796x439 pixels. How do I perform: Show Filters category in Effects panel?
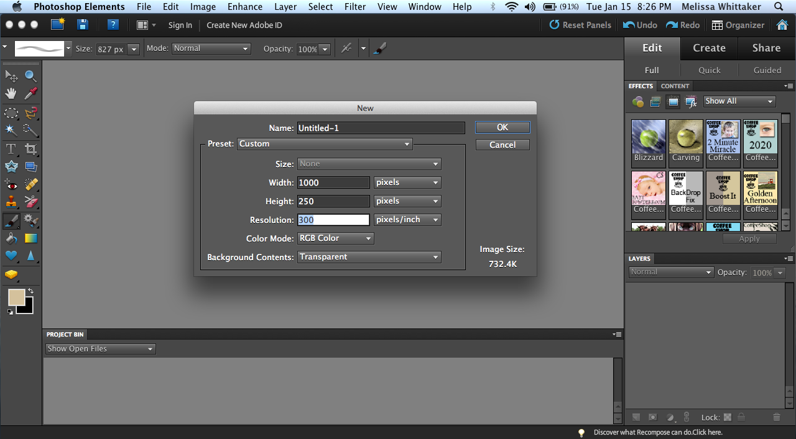point(637,102)
